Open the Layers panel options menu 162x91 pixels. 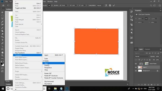coord(160,49)
